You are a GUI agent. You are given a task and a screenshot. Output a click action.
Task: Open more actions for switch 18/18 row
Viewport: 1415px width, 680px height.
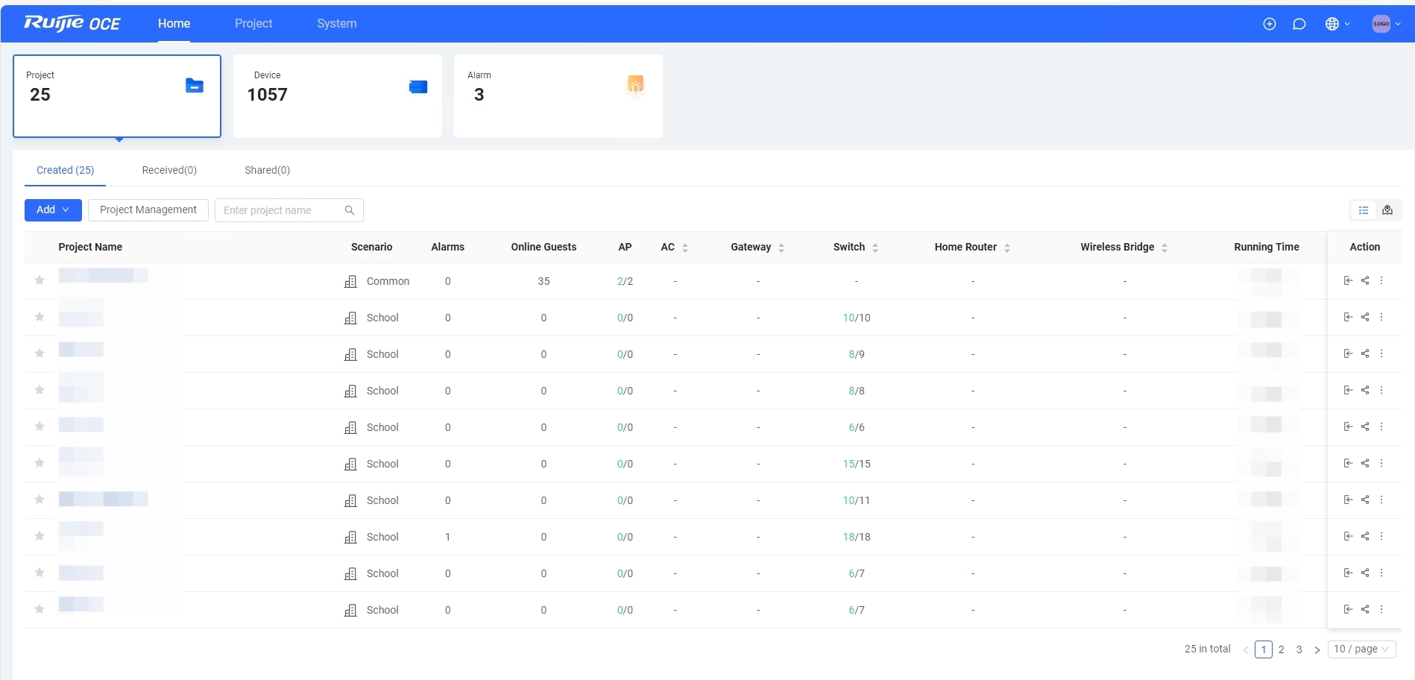(1381, 536)
